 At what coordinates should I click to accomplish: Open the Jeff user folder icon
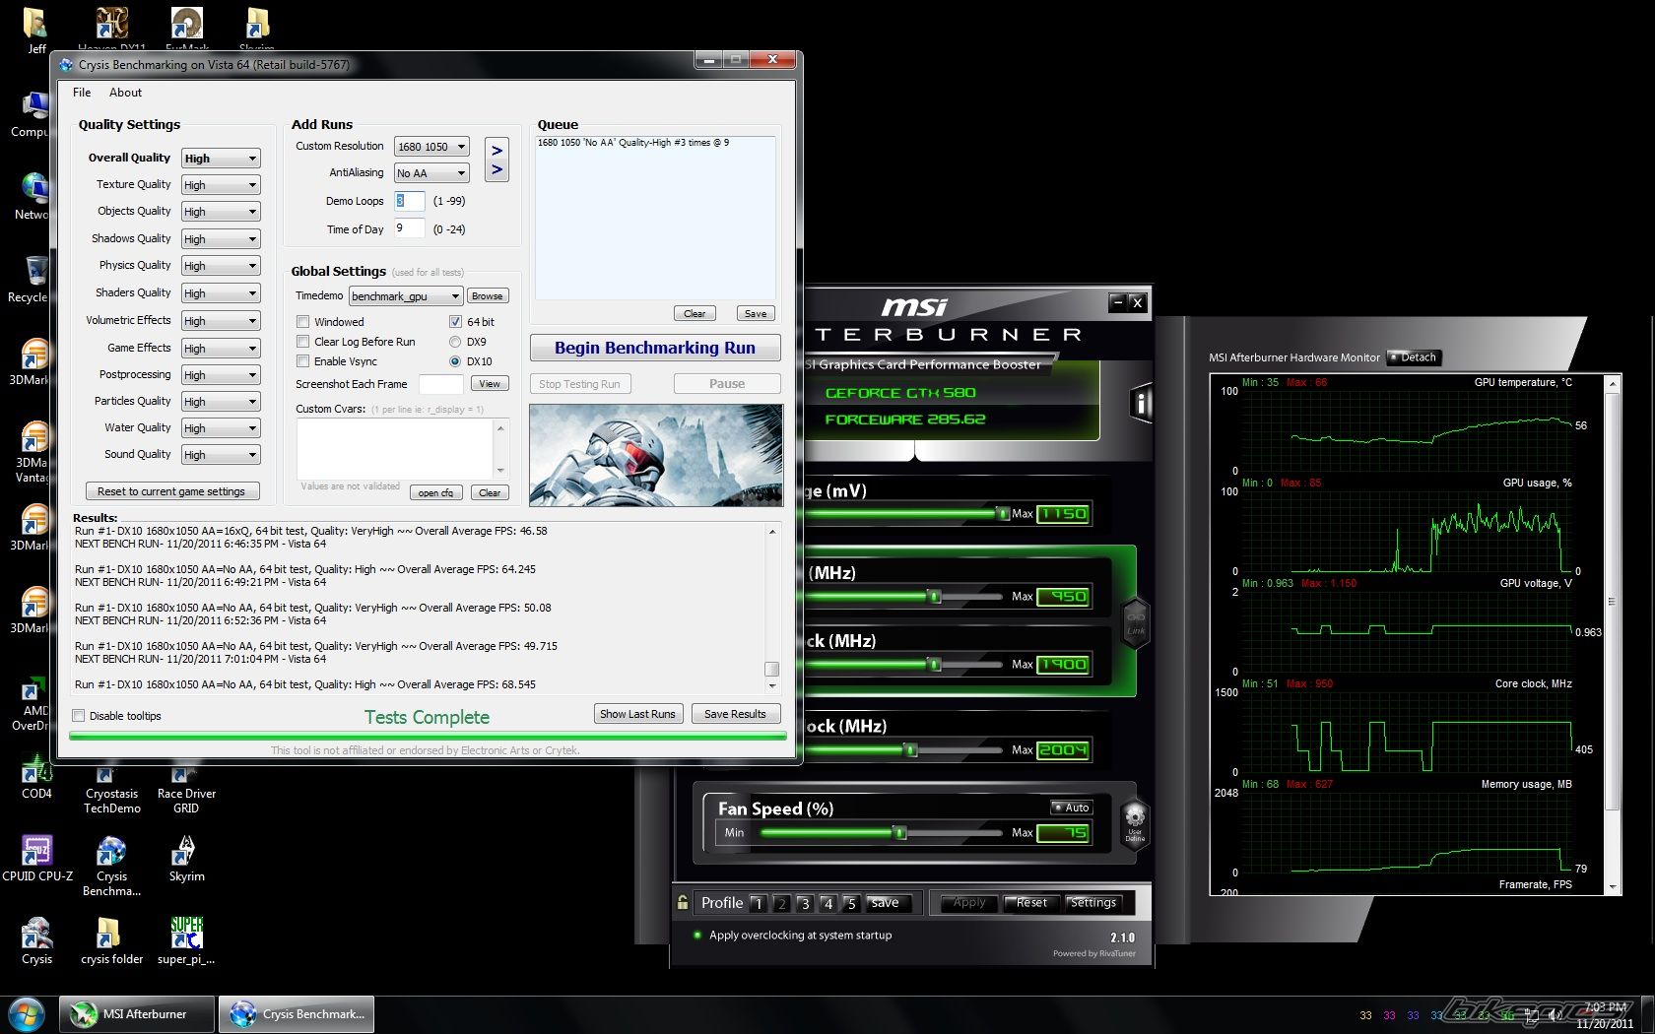[x=36, y=31]
